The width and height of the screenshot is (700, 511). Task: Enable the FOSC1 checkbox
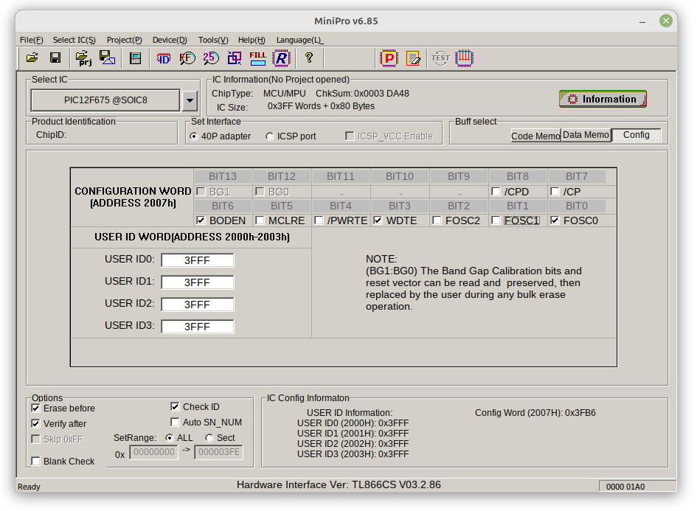(x=496, y=220)
